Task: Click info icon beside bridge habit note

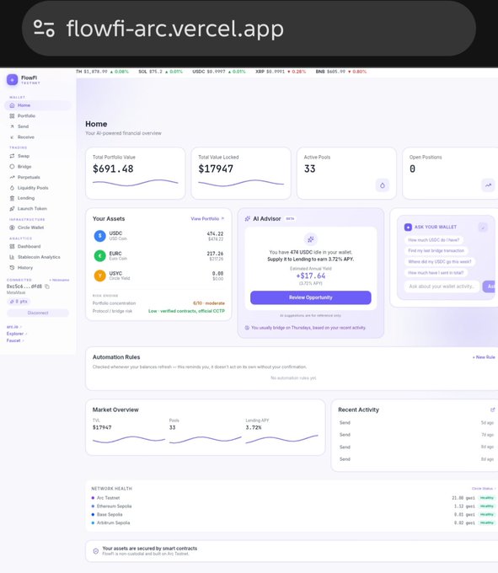Action: [247, 328]
